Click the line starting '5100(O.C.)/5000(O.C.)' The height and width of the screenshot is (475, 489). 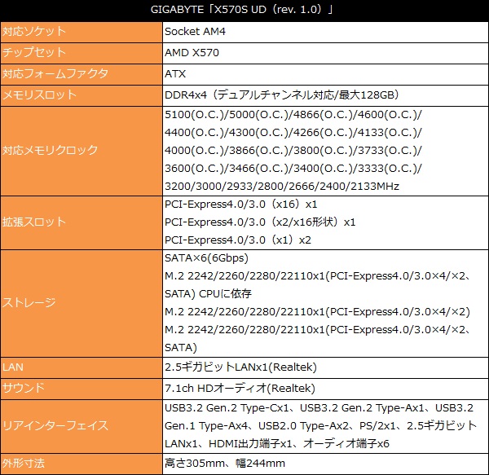293,115
